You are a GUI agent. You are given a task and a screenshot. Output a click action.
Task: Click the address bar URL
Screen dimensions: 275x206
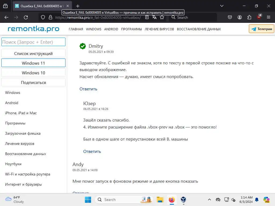98,17
